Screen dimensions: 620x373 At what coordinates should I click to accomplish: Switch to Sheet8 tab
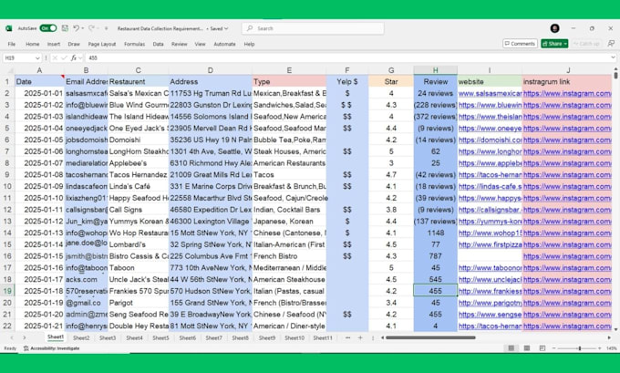click(240, 337)
